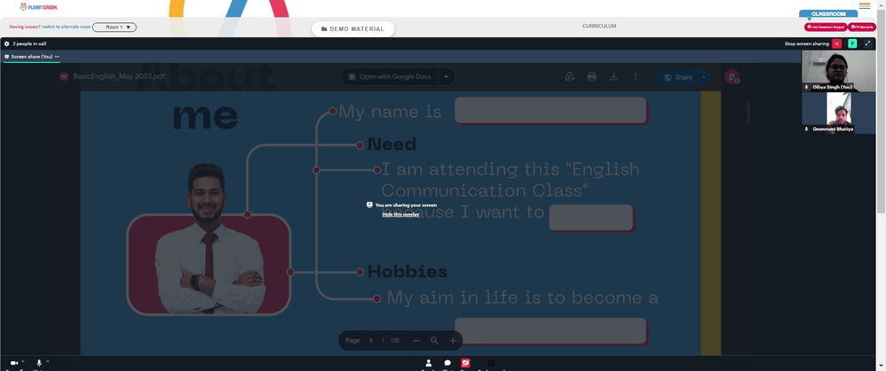The height and width of the screenshot is (371, 886).
Task: Click the dark square icon in bottom bar
Action: point(491,363)
